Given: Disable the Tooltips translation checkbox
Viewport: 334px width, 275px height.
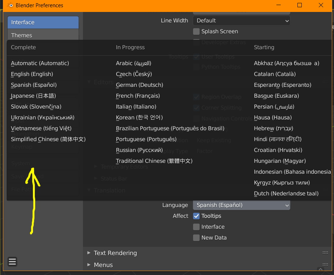Looking at the screenshot, I should 196,216.
